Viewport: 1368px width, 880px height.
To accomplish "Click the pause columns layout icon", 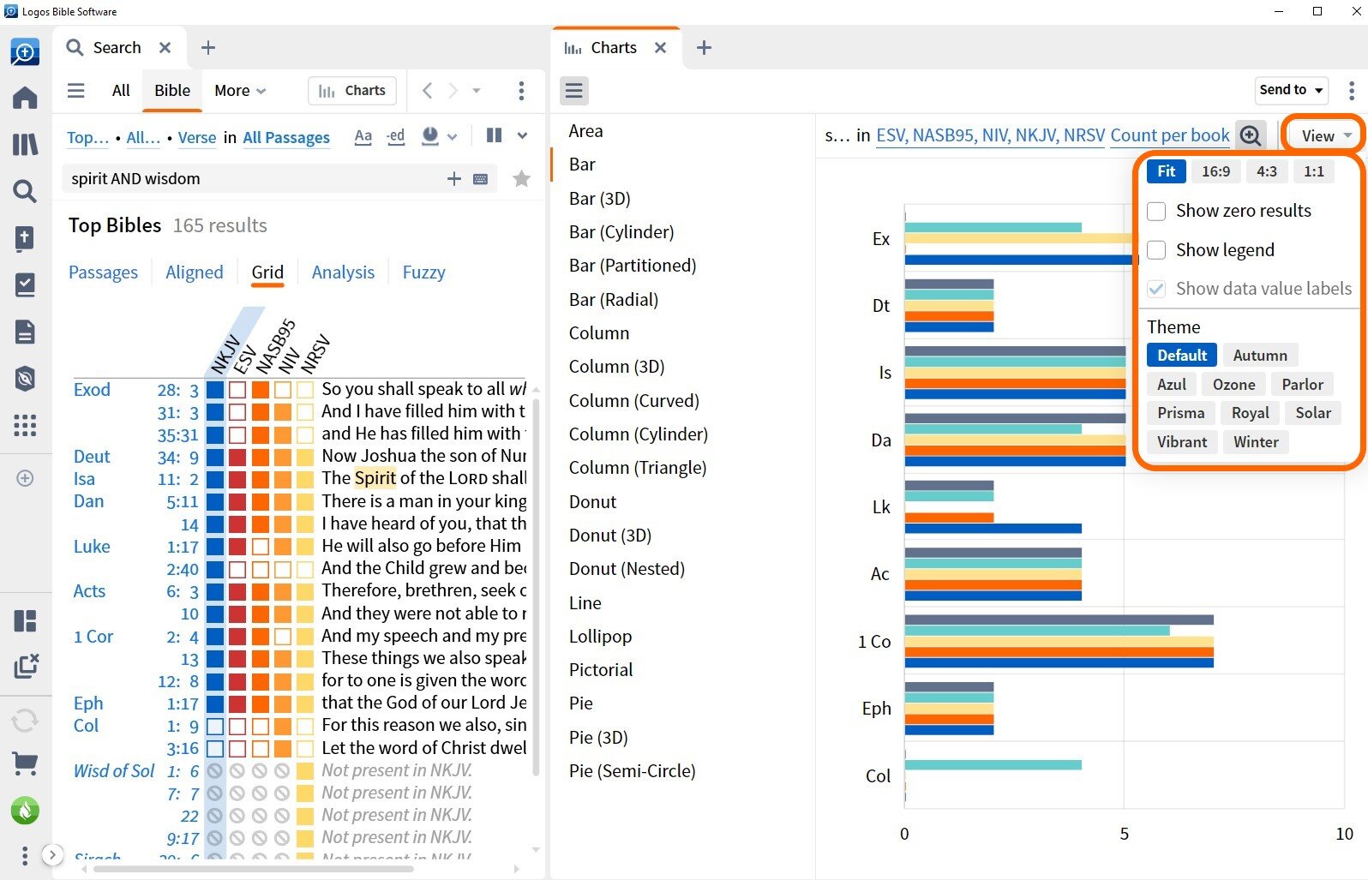I will tap(494, 135).
